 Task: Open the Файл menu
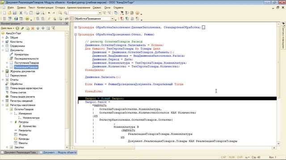10,8
